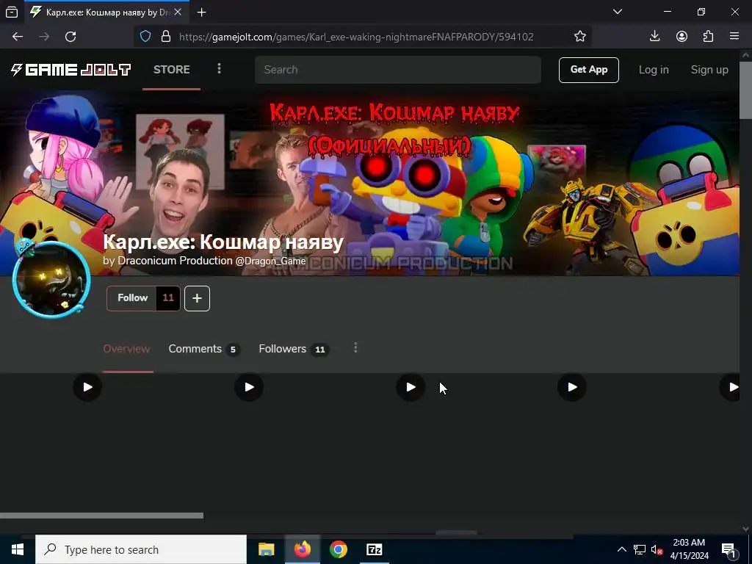
Task: Open the Firefox hamburger application menu
Action: tap(734, 37)
